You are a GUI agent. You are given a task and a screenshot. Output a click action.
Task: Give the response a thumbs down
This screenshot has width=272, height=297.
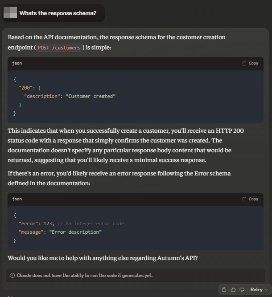point(242,289)
